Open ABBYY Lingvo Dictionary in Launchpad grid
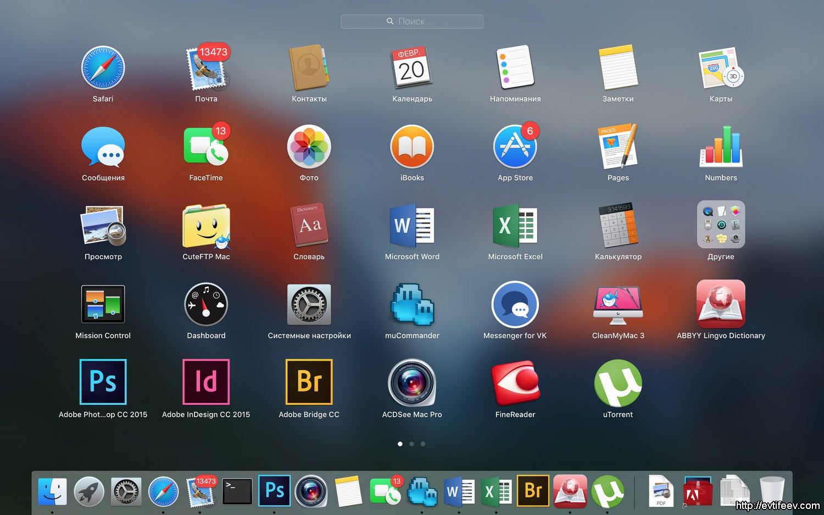This screenshot has width=824, height=515. [721, 304]
